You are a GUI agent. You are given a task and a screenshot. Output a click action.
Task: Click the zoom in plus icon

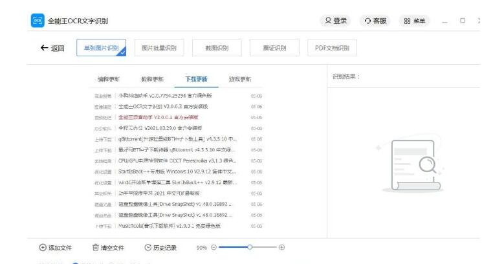tap(281, 247)
